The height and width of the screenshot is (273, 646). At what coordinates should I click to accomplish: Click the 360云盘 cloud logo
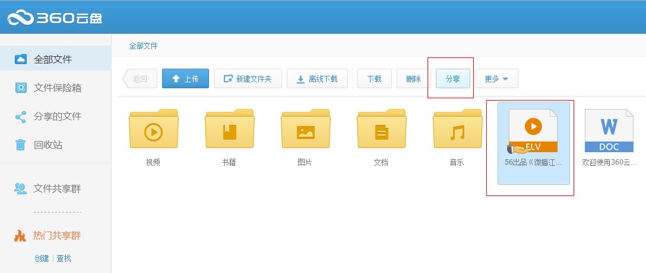click(55, 18)
